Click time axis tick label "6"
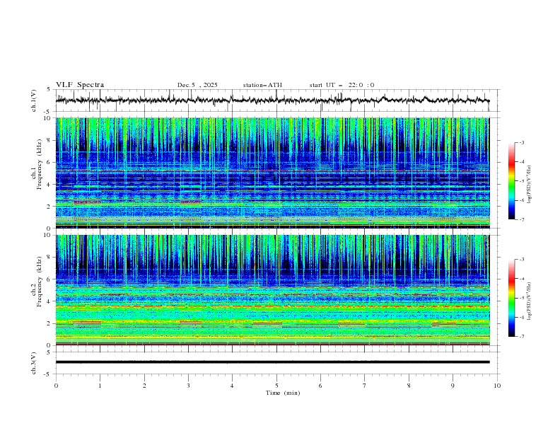Screen dimensions: 560x433 coord(320,386)
